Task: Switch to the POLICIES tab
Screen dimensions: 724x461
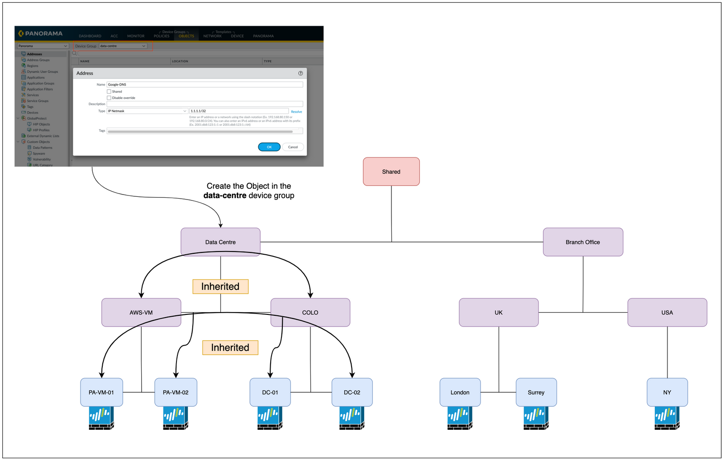Action: (162, 36)
